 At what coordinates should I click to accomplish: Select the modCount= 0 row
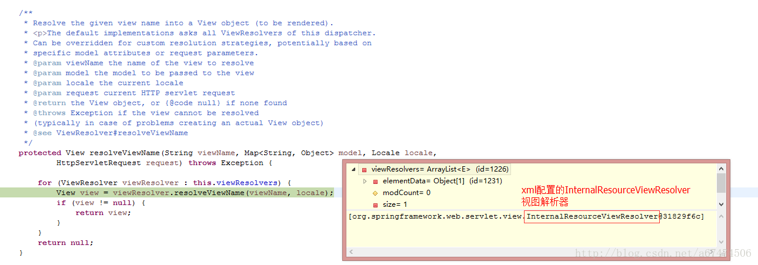(x=406, y=193)
